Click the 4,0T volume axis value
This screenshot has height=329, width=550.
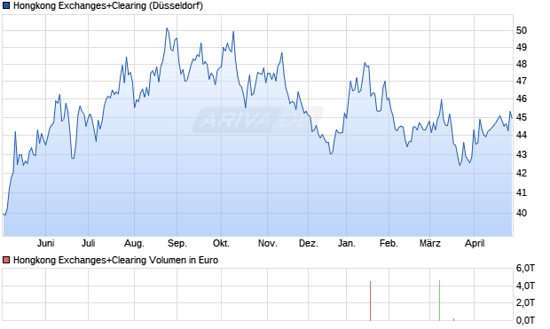(x=525, y=286)
